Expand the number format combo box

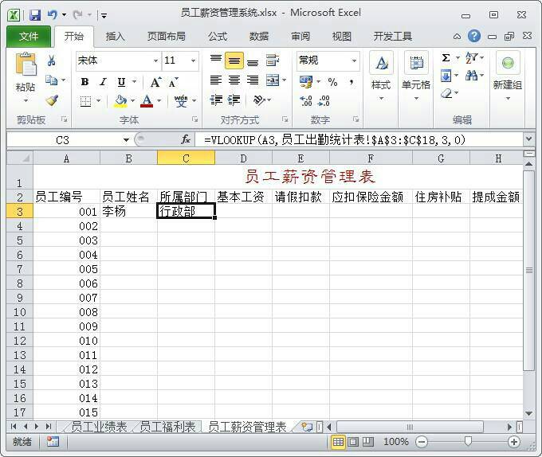pos(354,61)
